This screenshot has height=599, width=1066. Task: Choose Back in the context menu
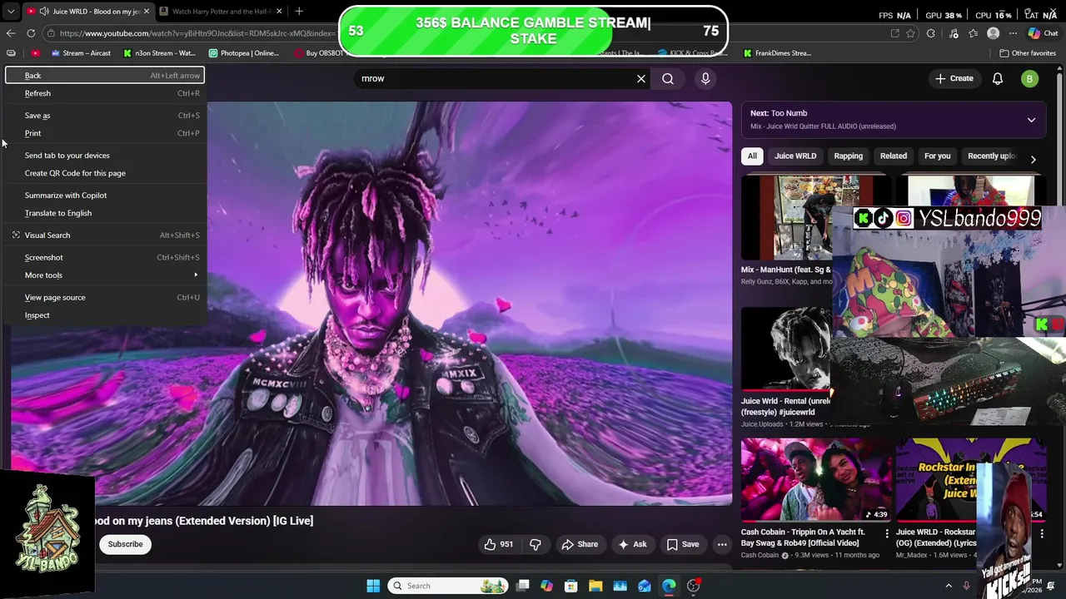104,76
